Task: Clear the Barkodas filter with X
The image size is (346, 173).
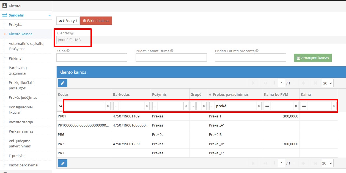Action: coord(147,106)
